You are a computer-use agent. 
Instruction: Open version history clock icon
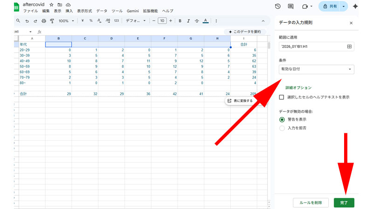278,6
